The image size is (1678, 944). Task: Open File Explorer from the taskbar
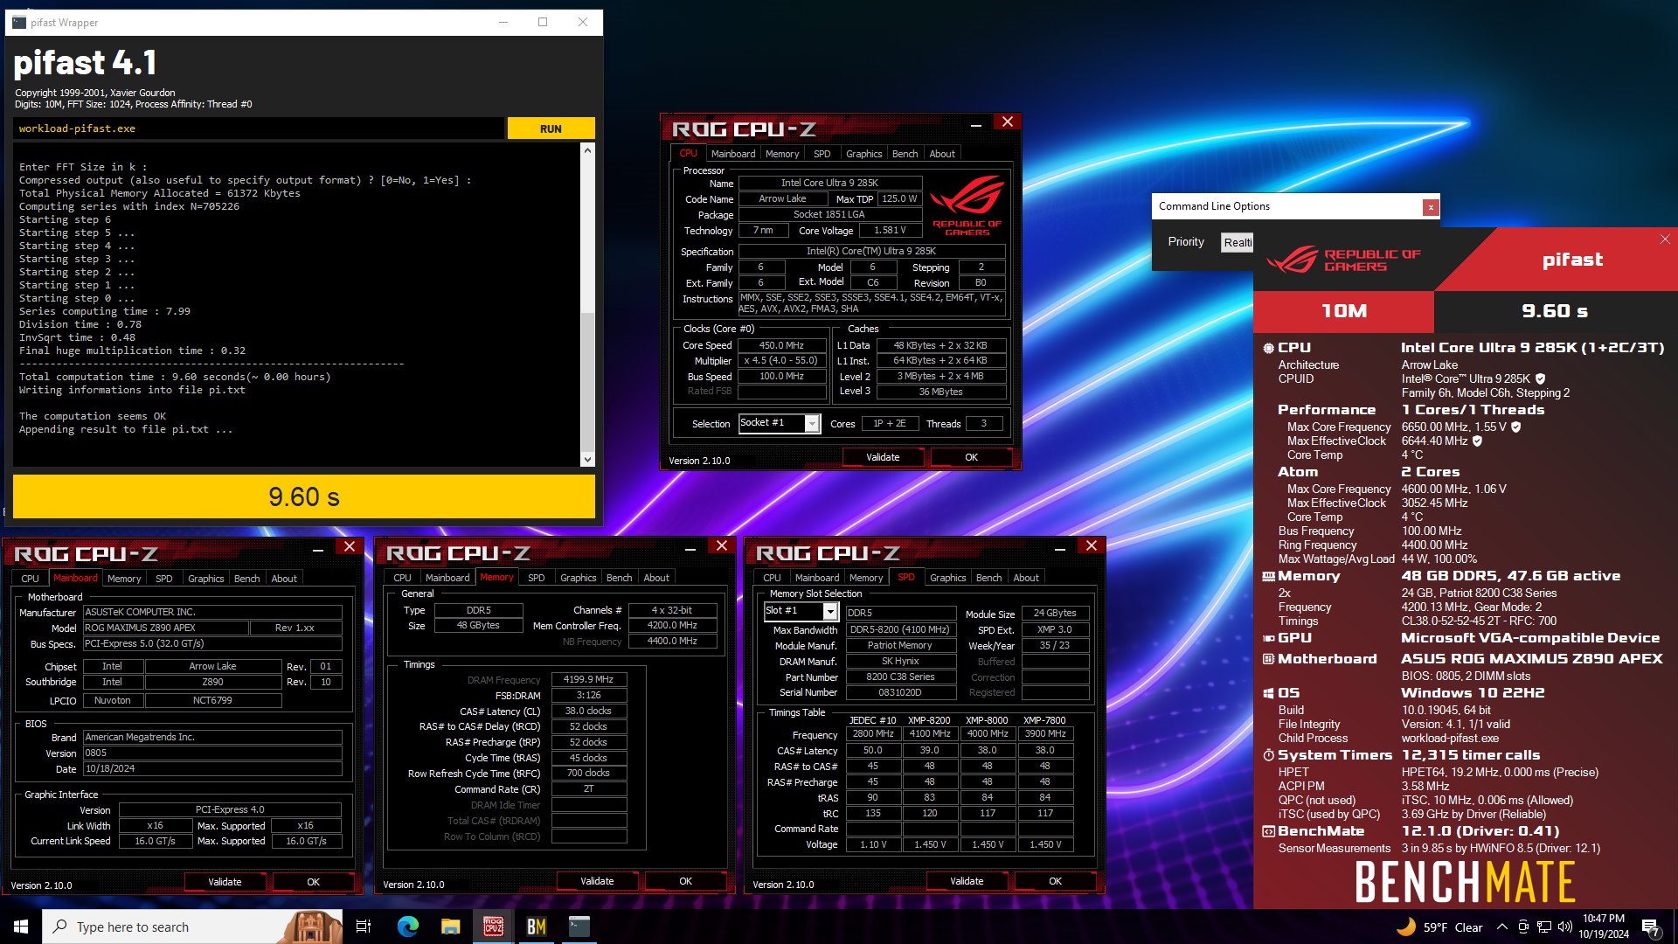(450, 927)
